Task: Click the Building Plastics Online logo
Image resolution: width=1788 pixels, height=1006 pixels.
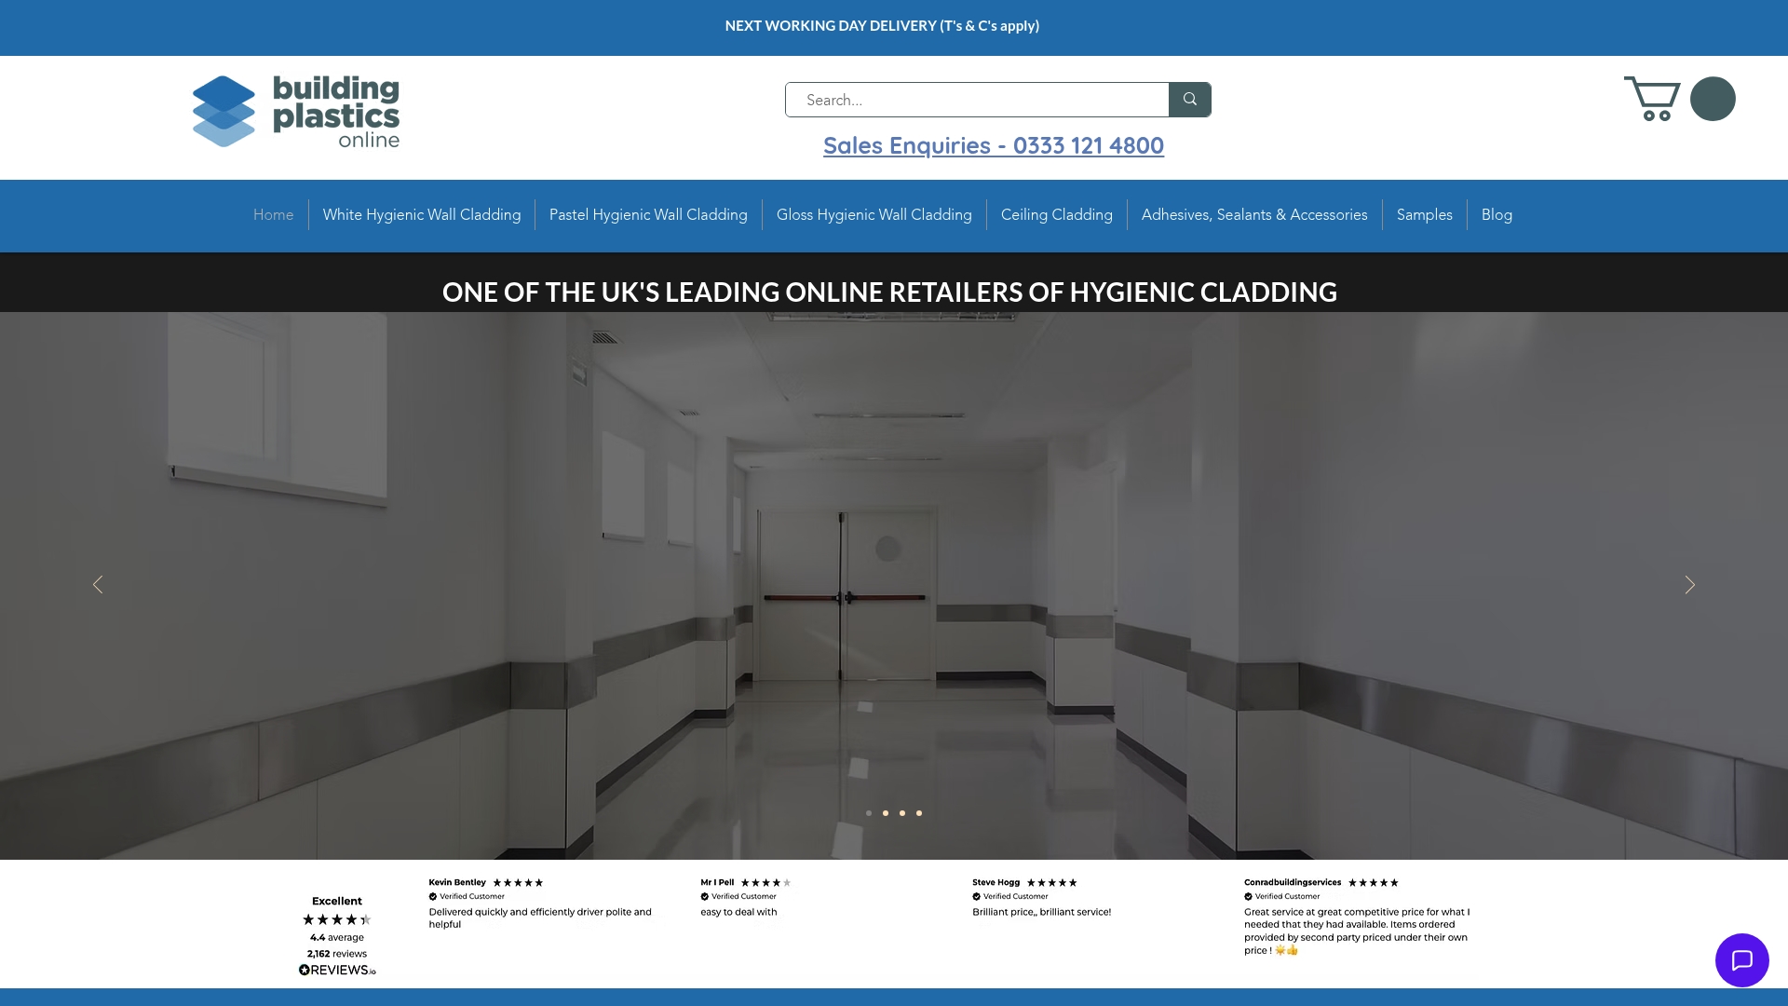Action: pyautogui.click(x=295, y=111)
